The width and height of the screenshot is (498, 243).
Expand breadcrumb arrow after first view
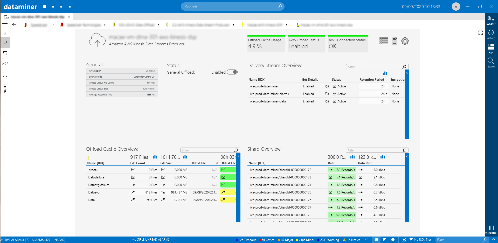click(53, 25)
